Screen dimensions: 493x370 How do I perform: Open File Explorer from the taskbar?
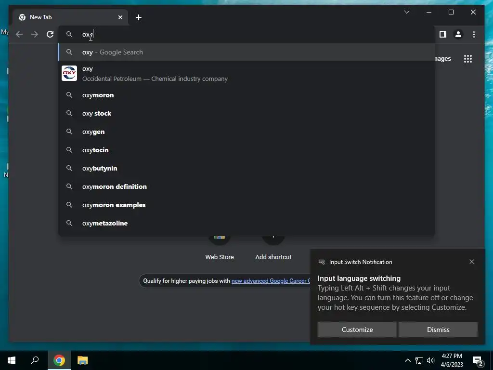83,360
